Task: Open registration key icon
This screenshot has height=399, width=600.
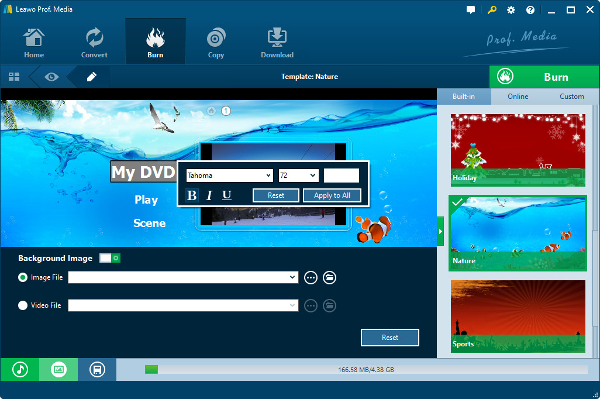Action: (x=492, y=10)
